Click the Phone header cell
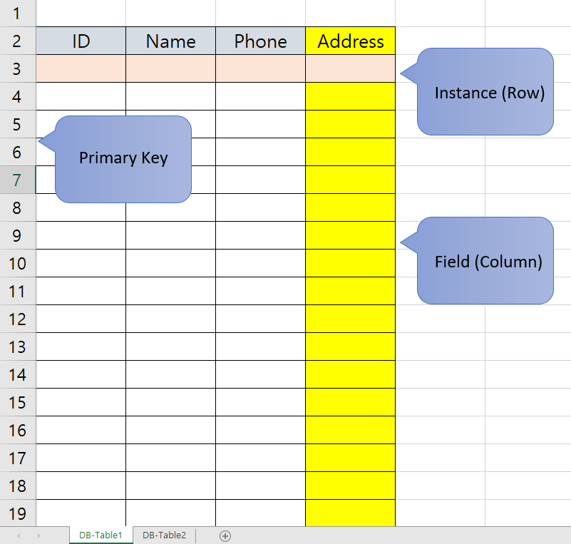571x544 pixels. [x=260, y=41]
